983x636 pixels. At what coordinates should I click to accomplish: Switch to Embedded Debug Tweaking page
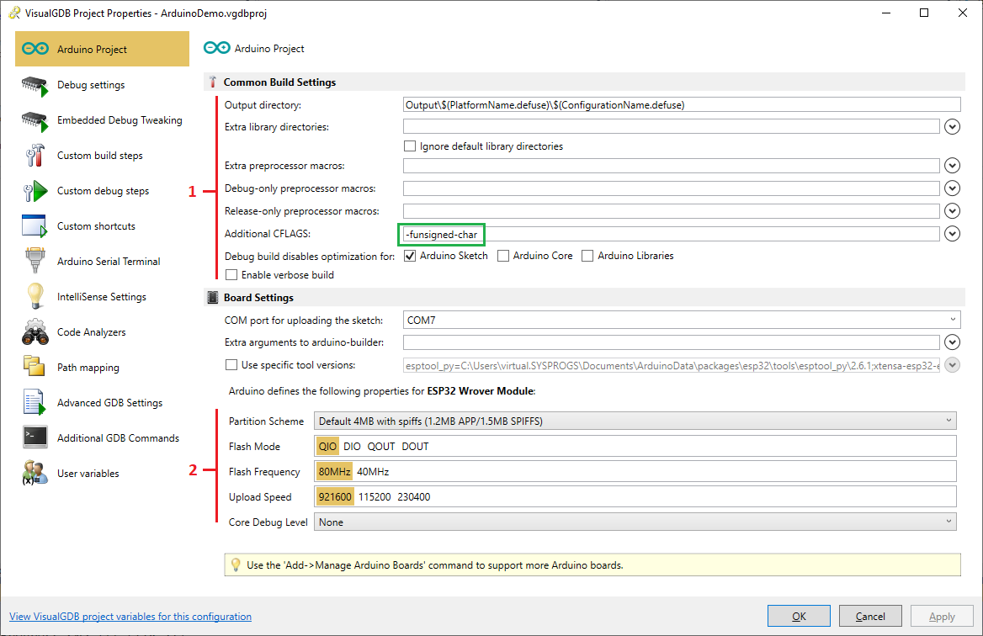coord(120,120)
